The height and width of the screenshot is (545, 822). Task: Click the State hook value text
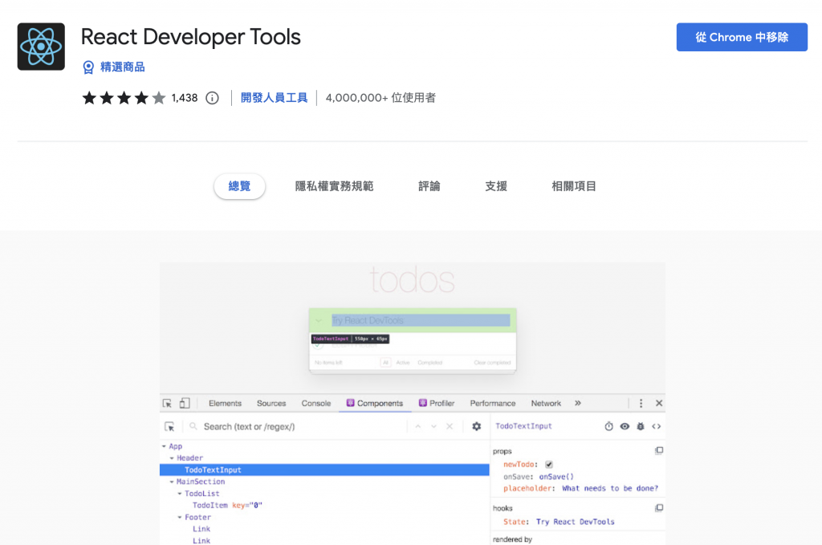[x=575, y=522]
